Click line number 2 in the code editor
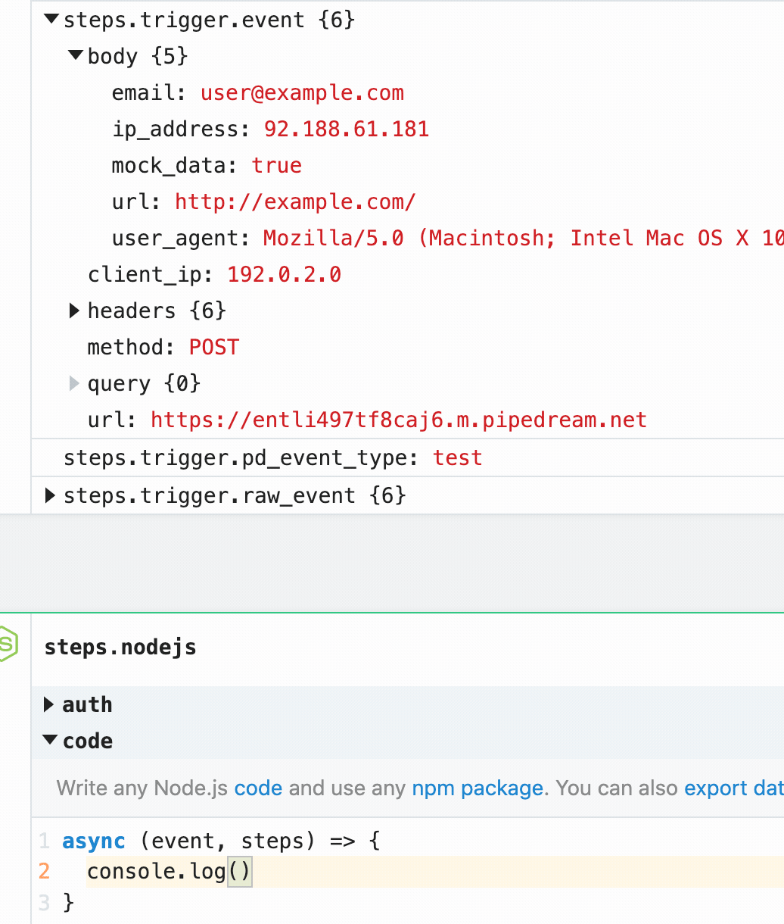Screen dimensions: 784x924 [x=43, y=871]
